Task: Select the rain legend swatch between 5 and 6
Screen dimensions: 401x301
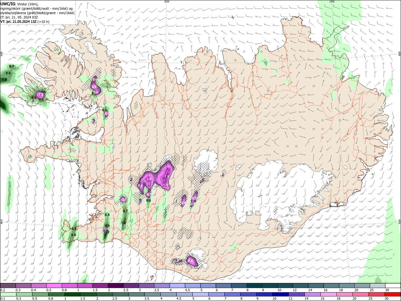Action: 200,294
